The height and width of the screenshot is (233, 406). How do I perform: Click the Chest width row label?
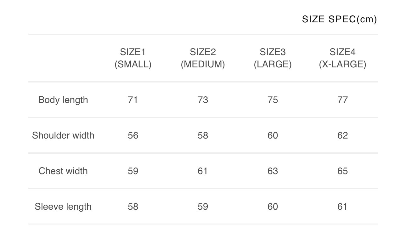pos(63,171)
